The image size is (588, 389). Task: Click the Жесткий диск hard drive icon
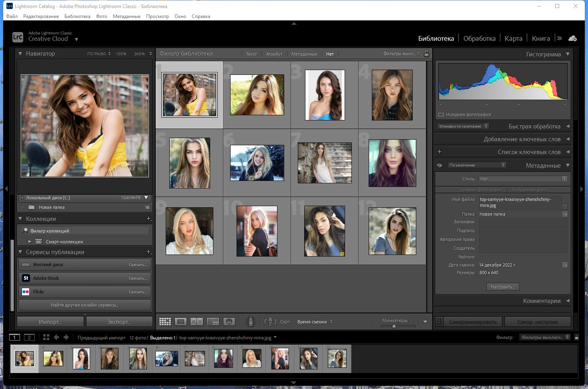point(26,265)
